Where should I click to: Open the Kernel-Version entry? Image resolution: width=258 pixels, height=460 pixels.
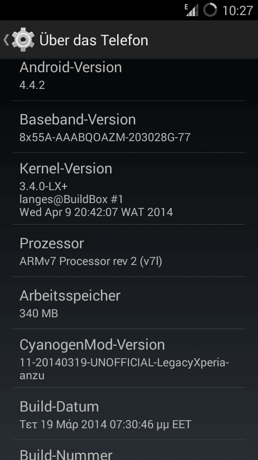click(x=129, y=189)
